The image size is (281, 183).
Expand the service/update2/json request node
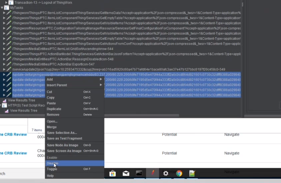coord(4,70)
